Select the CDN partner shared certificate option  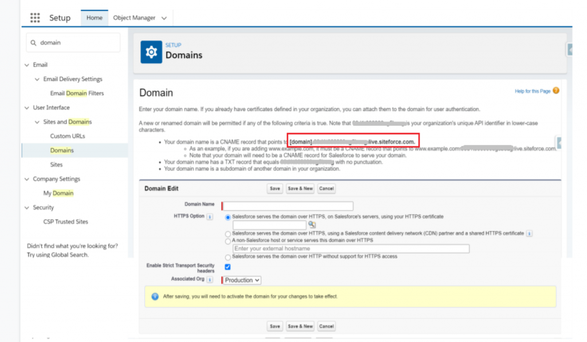(228, 234)
